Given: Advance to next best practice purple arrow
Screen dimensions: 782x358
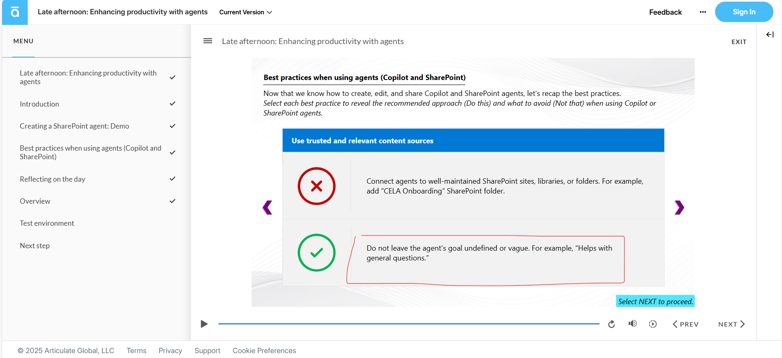Looking at the screenshot, I should pos(679,207).
